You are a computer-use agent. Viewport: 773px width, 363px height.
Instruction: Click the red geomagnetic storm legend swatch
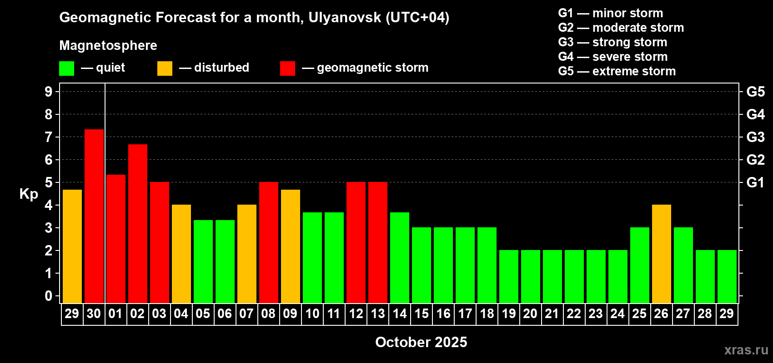tap(287, 69)
